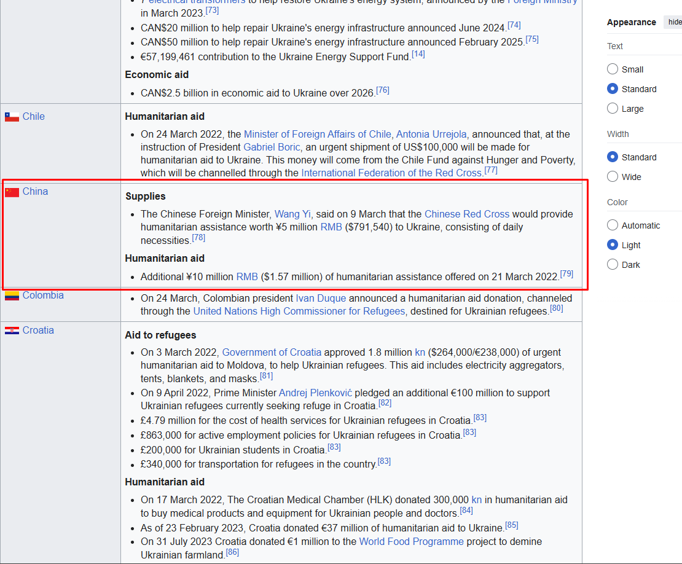Select Automatic color mode
The height and width of the screenshot is (564, 682).
(x=613, y=225)
